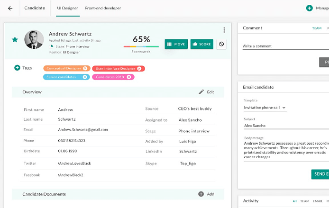Click the back arrow icon
This screenshot has width=329, height=208.
(10, 8)
